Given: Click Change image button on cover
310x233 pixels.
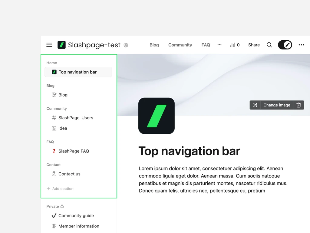Looking at the screenshot, I should coord(277,105).
